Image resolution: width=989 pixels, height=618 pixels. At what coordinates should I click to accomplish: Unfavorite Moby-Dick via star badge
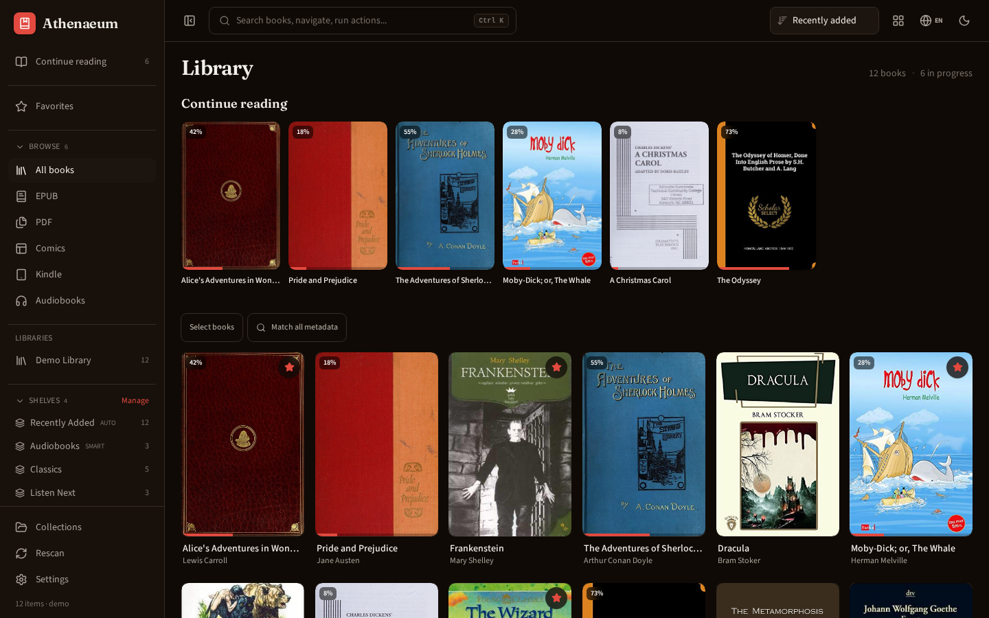(x=957, y=367)
